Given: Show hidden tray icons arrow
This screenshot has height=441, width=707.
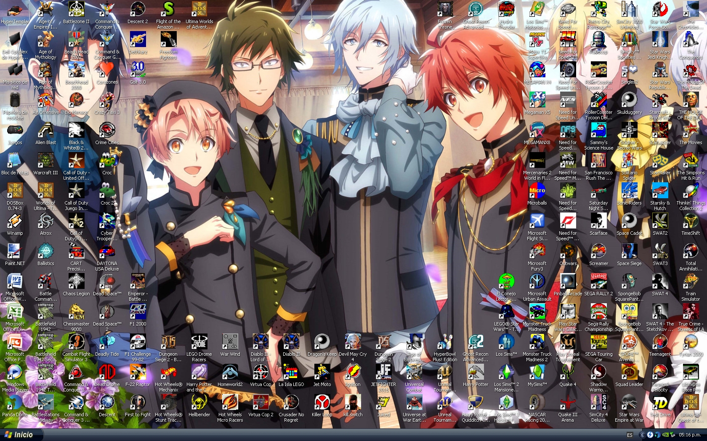Looking at the screenshot, I should coord(642,435).
